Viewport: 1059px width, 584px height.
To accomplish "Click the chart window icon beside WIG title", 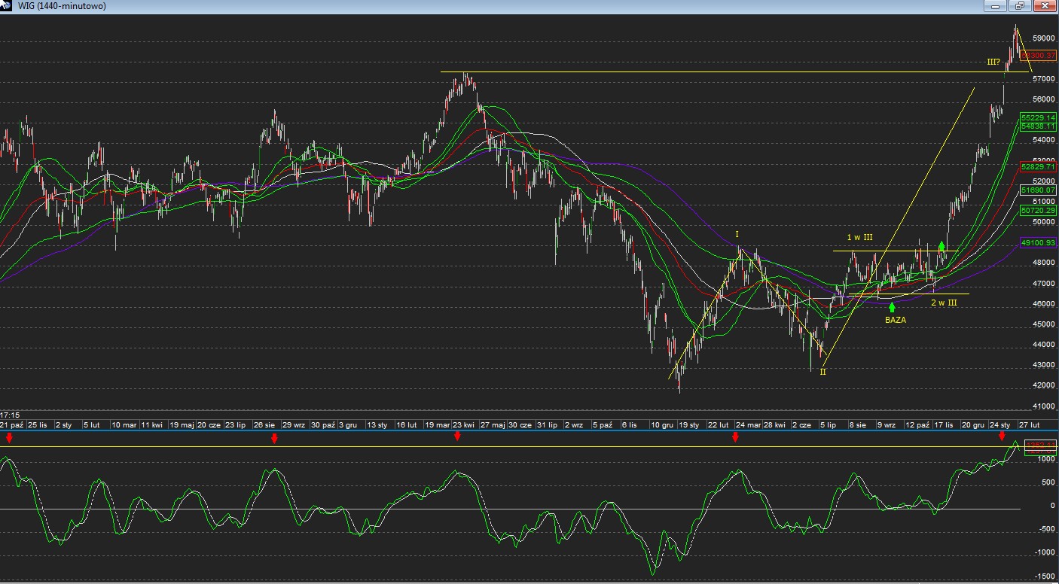I will pos(5,6).
